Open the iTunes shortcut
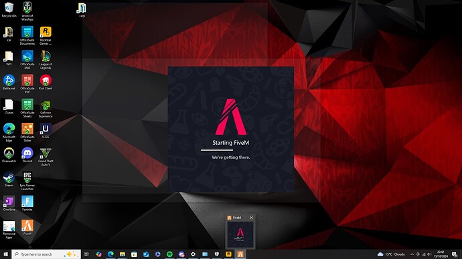The height and width of the screenshot is (259, 462). click(x=9, y=106)
